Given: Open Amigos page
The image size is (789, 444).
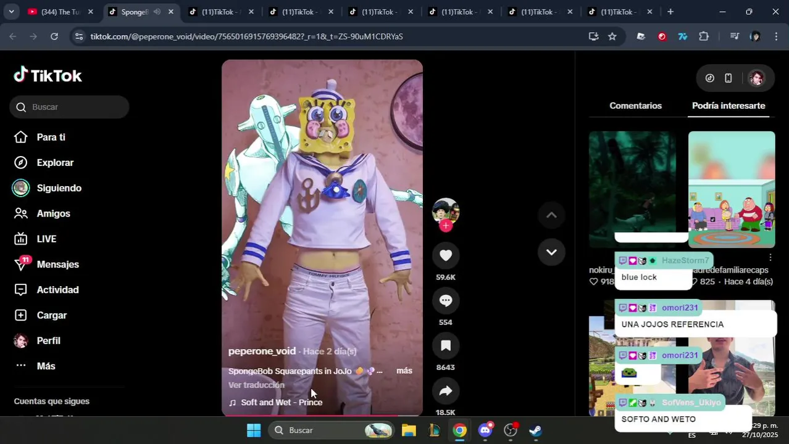Looking at the screenshot, I should click(x=53, y=213).
